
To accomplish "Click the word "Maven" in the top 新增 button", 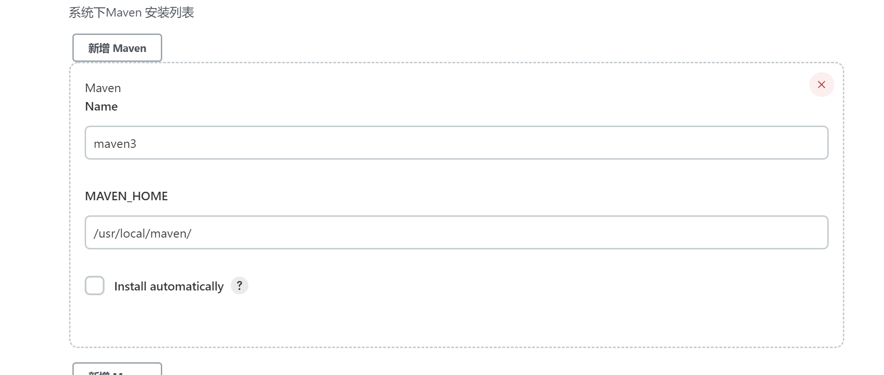I will pyautogui.click(x=130, y=48).
